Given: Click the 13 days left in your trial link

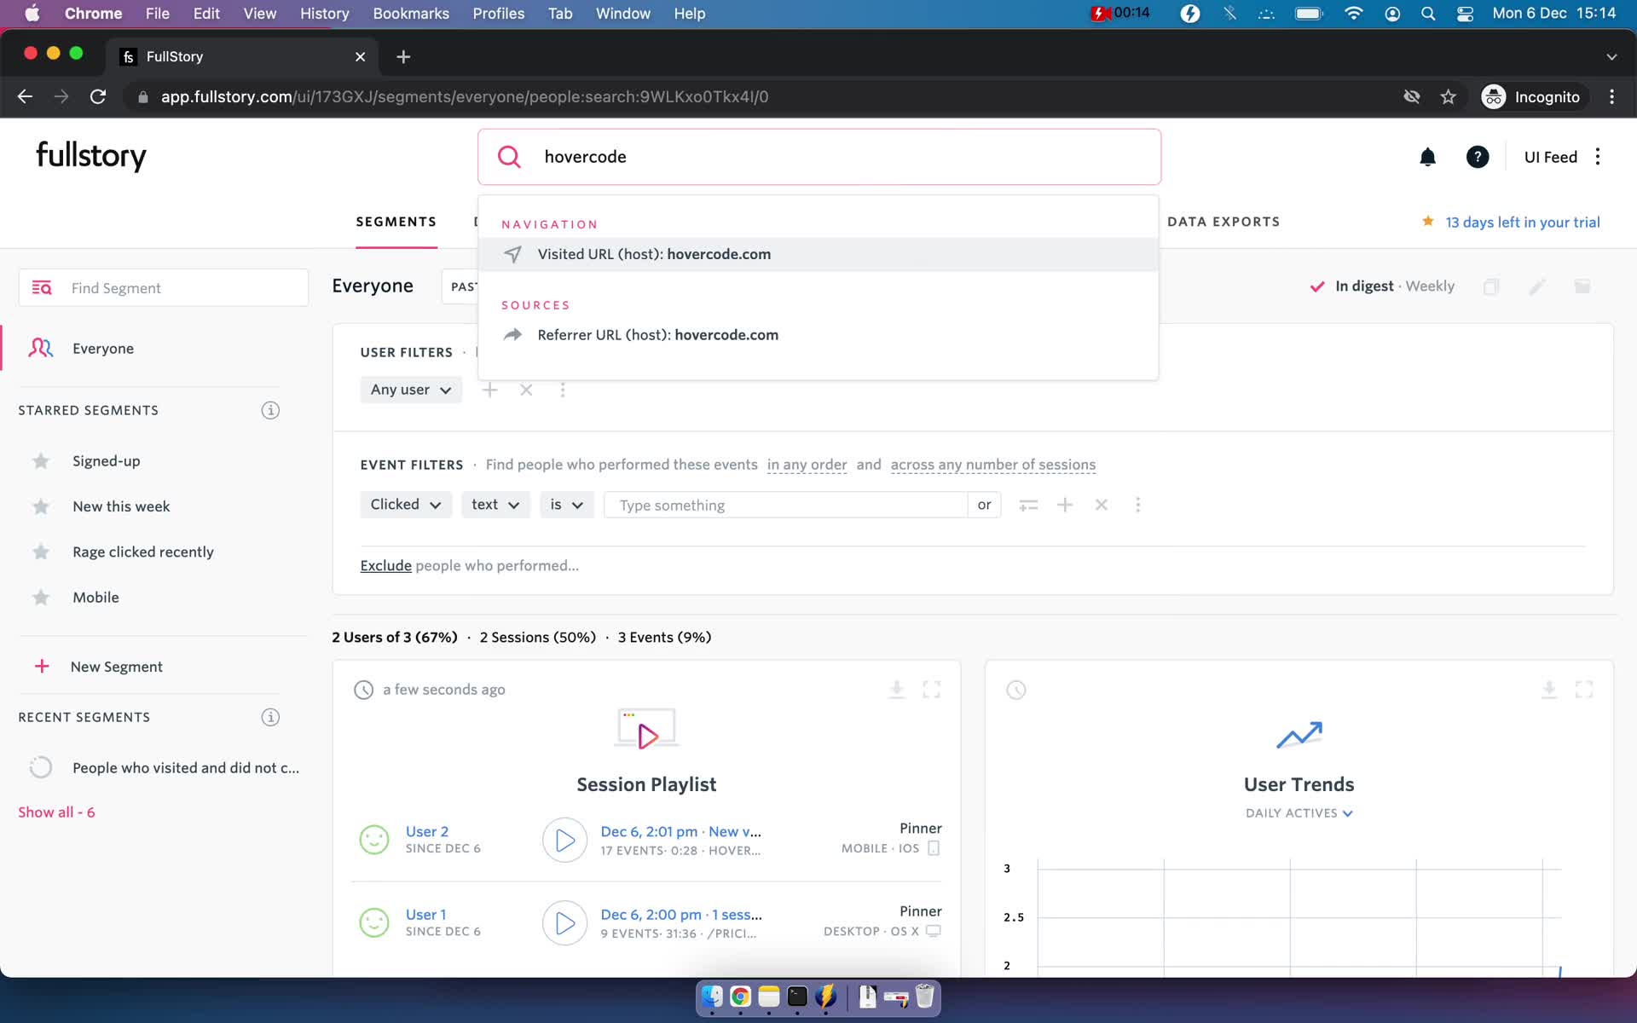Looking at the screenshot, I should click(1522, 222).
